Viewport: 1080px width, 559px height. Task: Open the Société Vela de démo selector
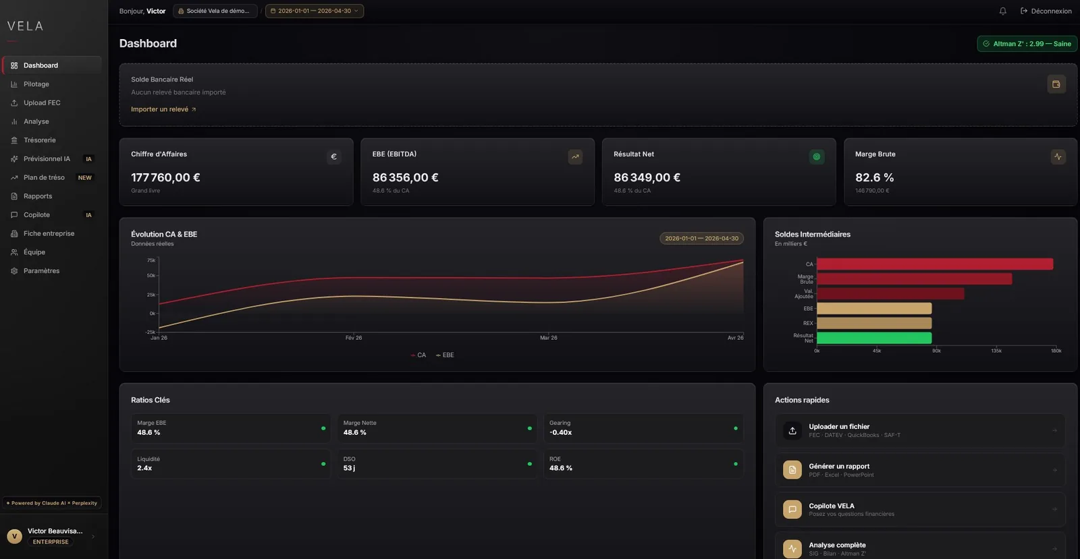pyautogui.click(x=215, y=11)
